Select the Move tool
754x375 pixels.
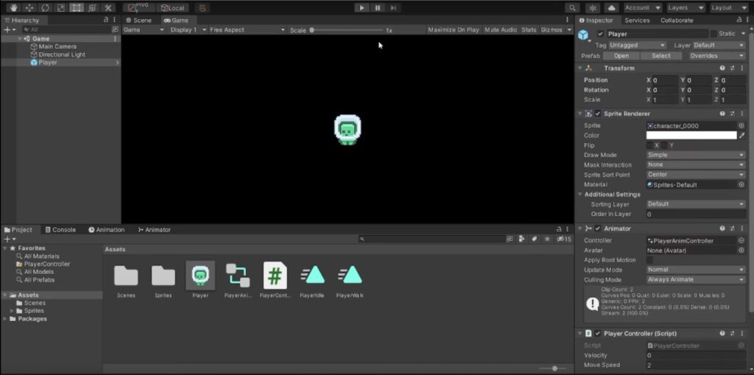point(29,7)
